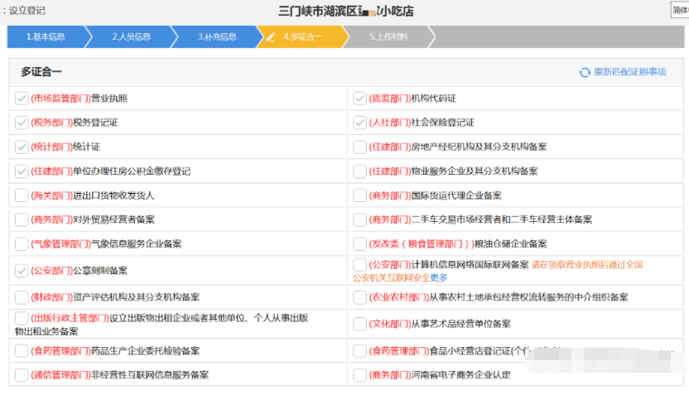Image resolution: width=689 pixels, height=395 pixels.
Task: Uncheck 公章刻制备案 checkbox
Action: pos(22,270)
